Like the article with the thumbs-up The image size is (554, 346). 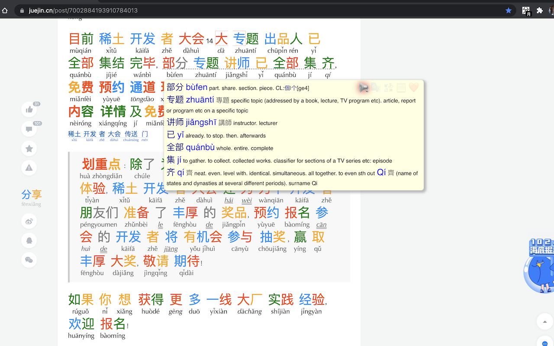click(x=29, y=109)
